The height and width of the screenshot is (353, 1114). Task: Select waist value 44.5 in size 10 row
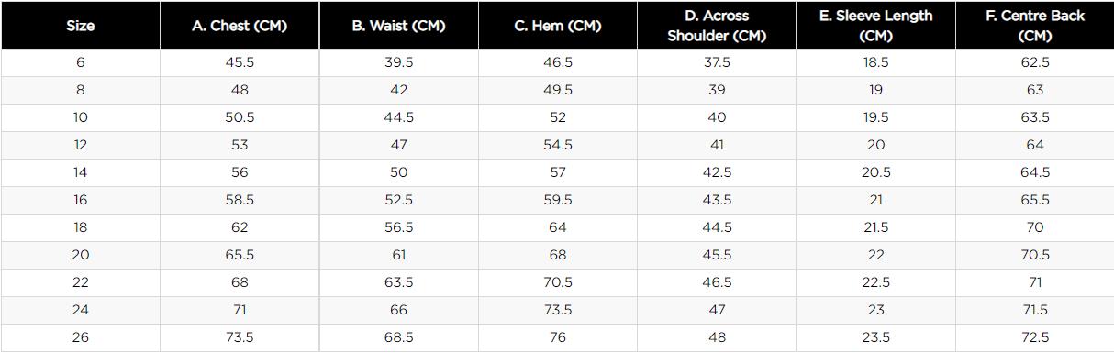coord(398,117)
